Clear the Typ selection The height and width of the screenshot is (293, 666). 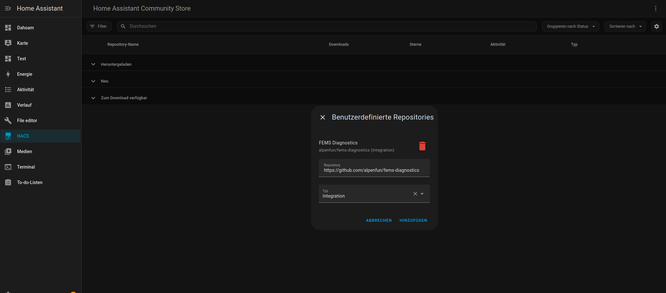point(415,194)
